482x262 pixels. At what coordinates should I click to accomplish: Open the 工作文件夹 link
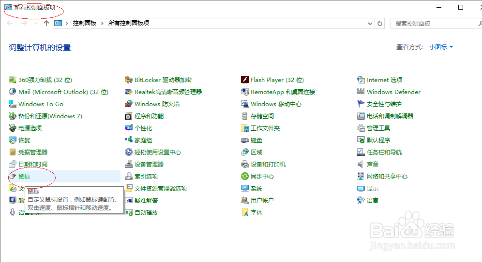click(265, 128)
